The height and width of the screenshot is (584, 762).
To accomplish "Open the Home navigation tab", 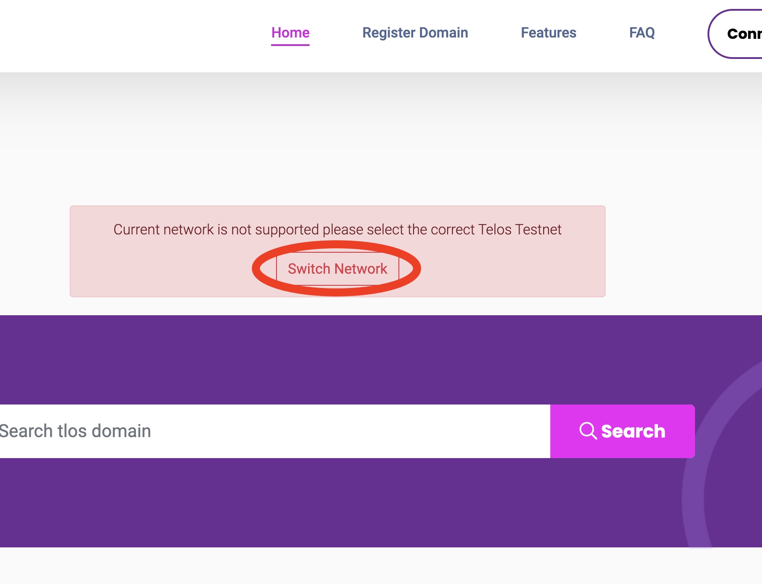I will click(290, 33).
